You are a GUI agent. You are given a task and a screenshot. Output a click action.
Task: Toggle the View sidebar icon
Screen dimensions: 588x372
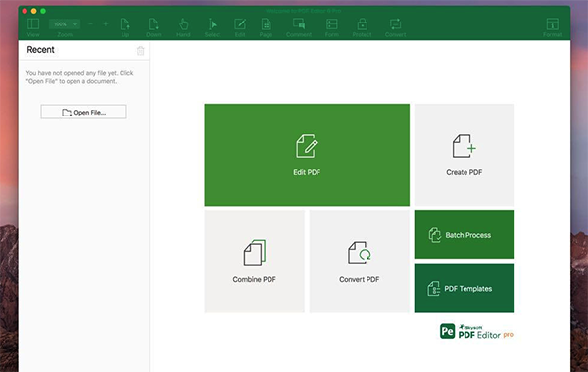[33, 27]
